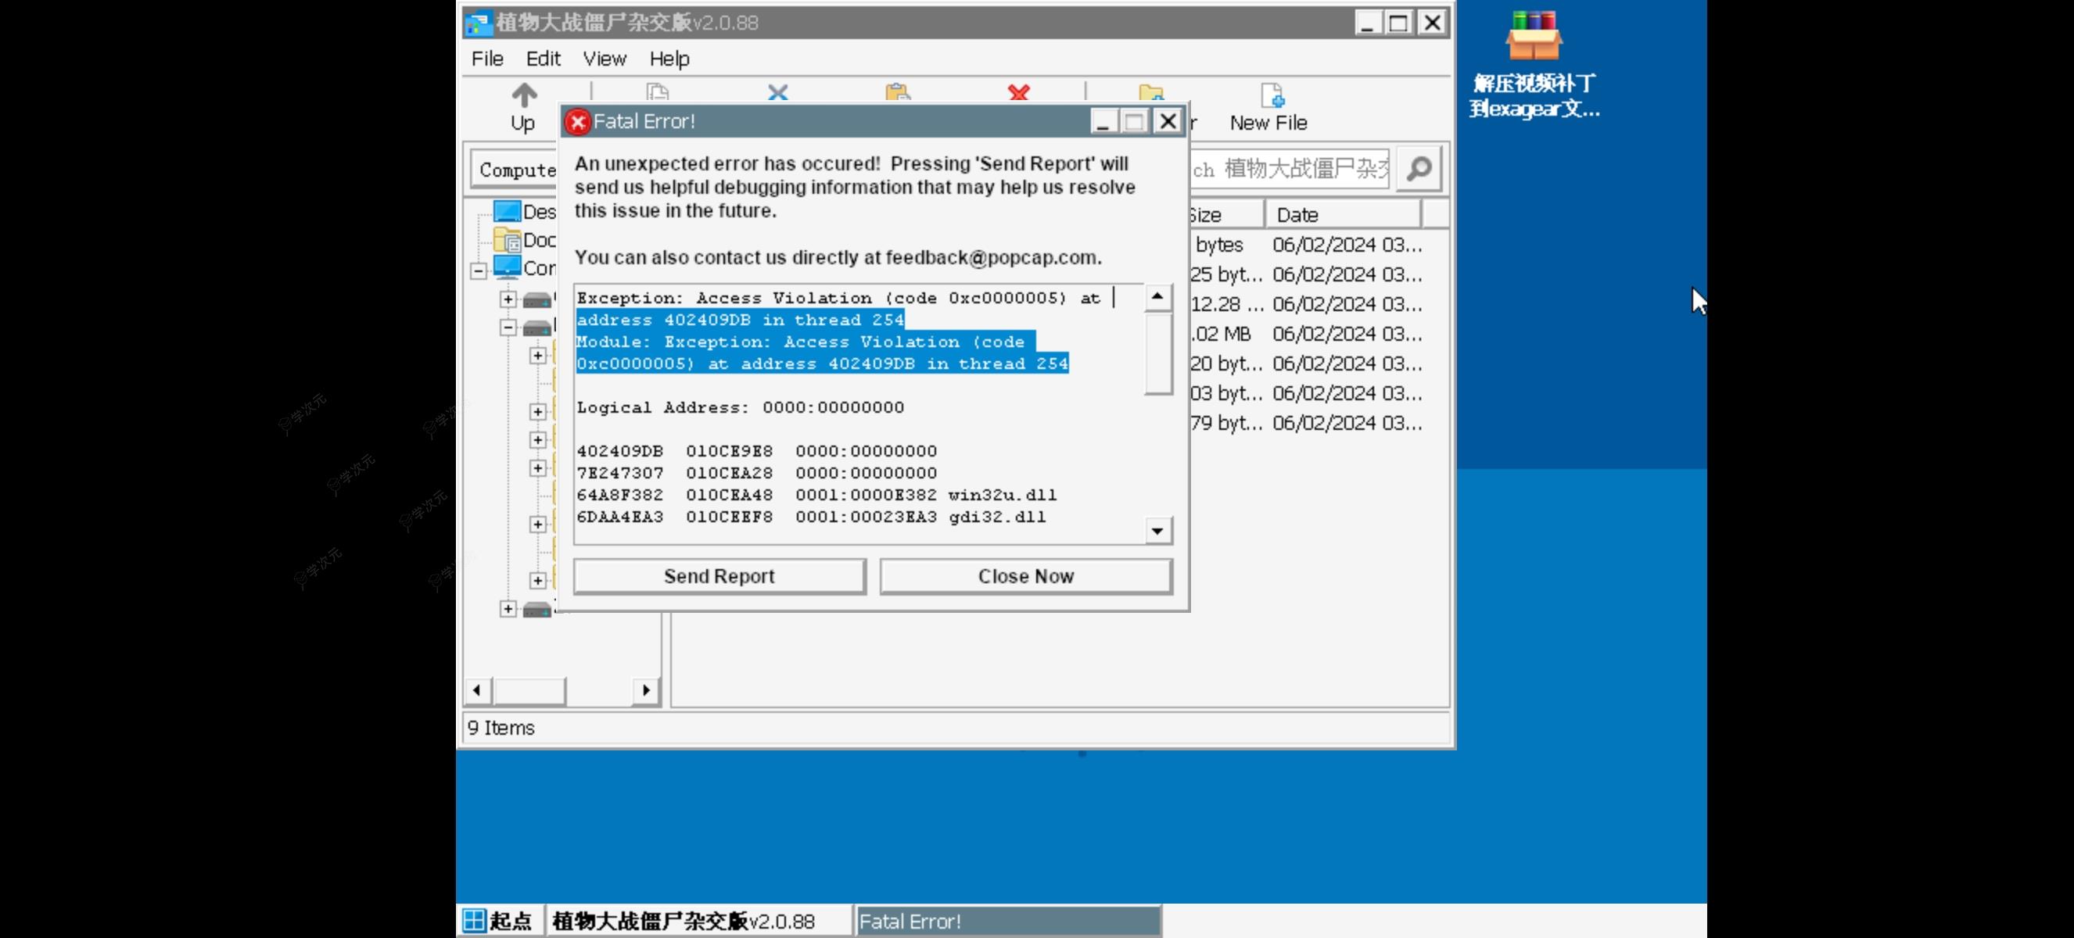Click the Documents folder icon in the tree
The width and height of the screenshot is (2074, 938).
[x=507, y=240]
